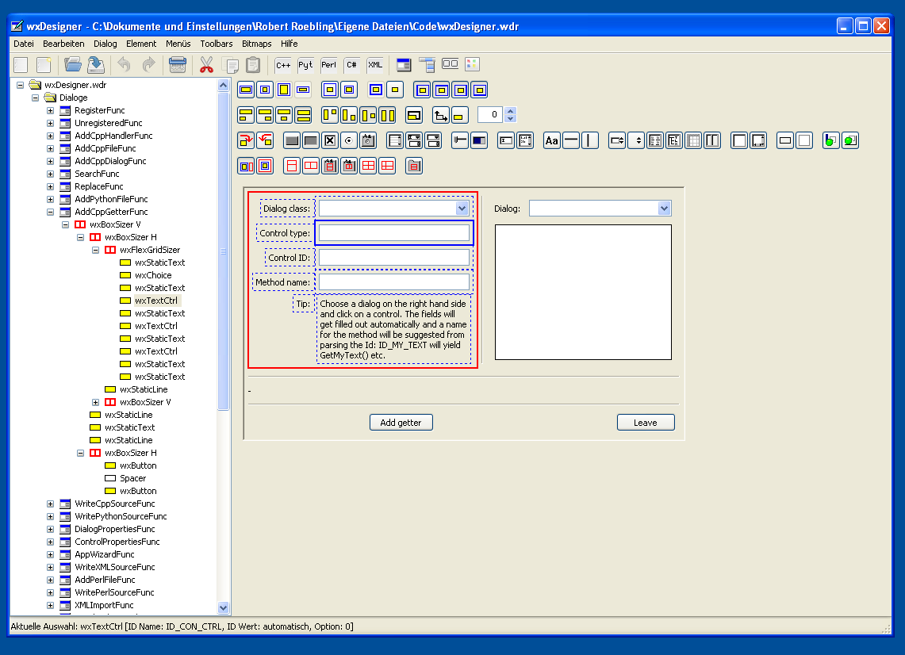Viewport: 905px width, 655px height.
Task: Click the Pyt (Python) code generation icon
Action: point(305,65)
